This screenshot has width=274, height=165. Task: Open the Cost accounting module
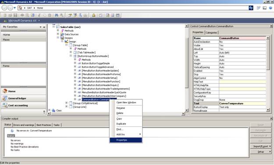[x=23, y=105]
